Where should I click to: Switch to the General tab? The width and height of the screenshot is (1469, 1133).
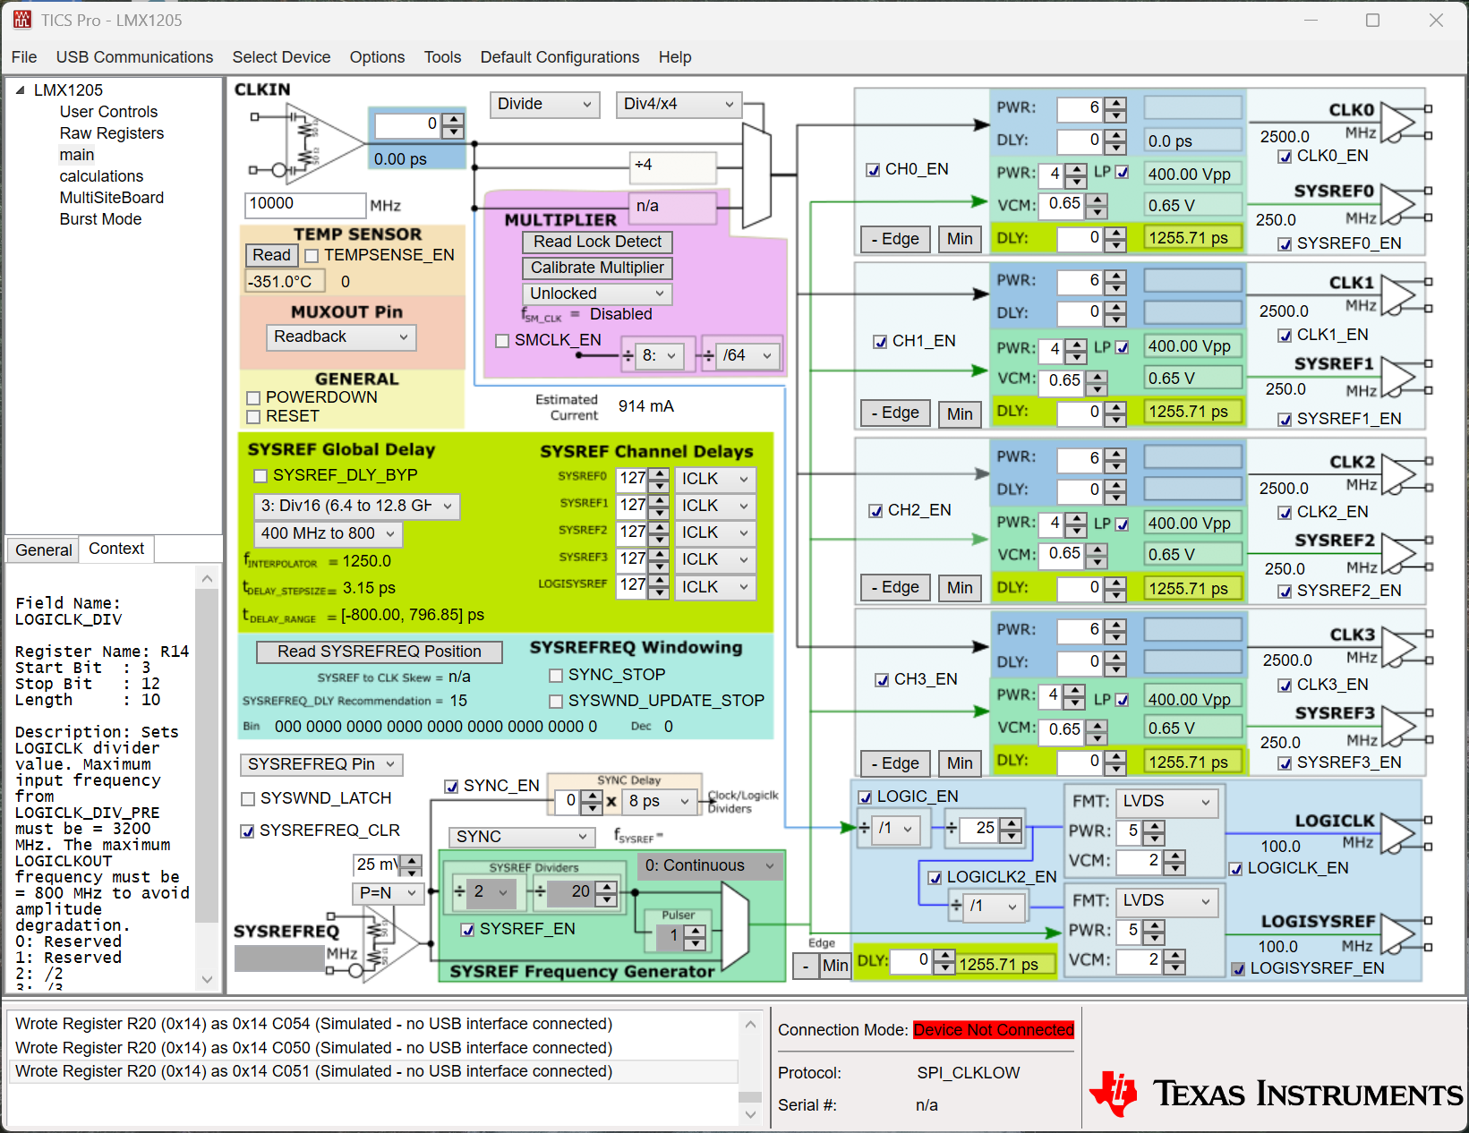click(43, 550)
